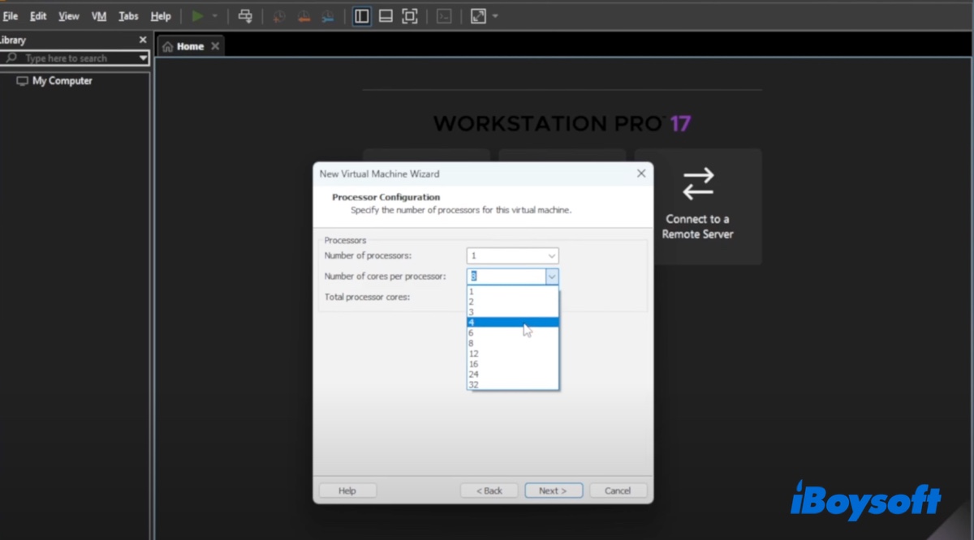Open the VM menu
Image resolution: width=974 pixels, height=540 pixels.
[99, 16]
